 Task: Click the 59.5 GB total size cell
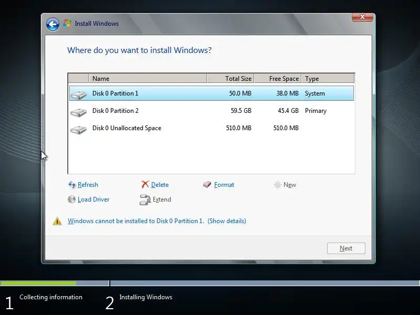pos(241,111)
